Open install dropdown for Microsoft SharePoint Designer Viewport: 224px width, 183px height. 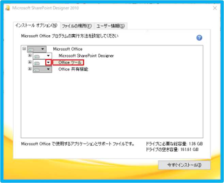(43, 56)
